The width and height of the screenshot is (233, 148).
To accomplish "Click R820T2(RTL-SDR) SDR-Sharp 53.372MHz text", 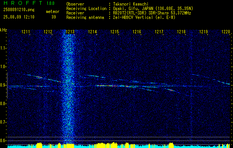I will point(152,13).
